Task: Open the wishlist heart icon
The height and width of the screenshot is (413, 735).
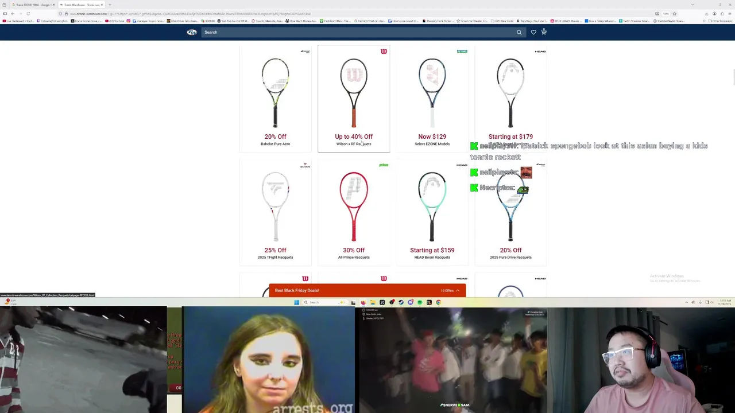Action: pos(533,32)
